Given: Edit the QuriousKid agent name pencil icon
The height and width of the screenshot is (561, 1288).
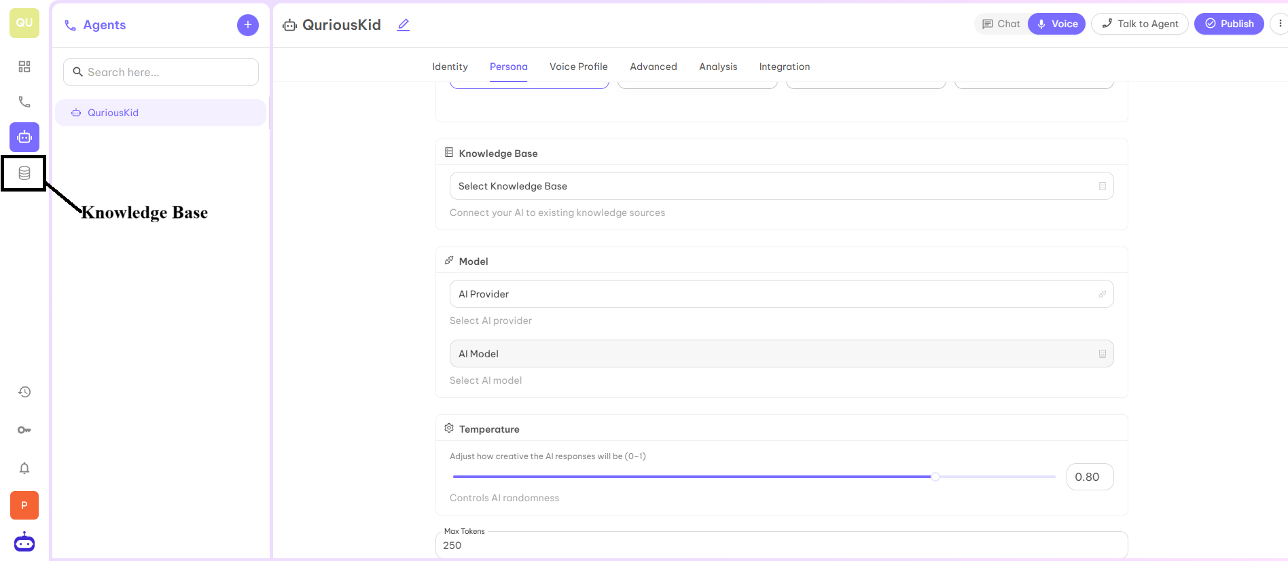Looking at the screenshot, I should click(x=403, y=25).
